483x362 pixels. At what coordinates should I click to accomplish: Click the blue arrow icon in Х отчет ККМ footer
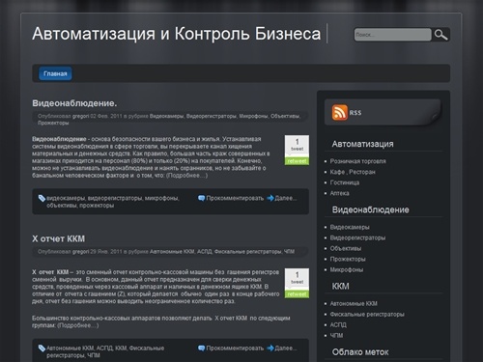270,348
